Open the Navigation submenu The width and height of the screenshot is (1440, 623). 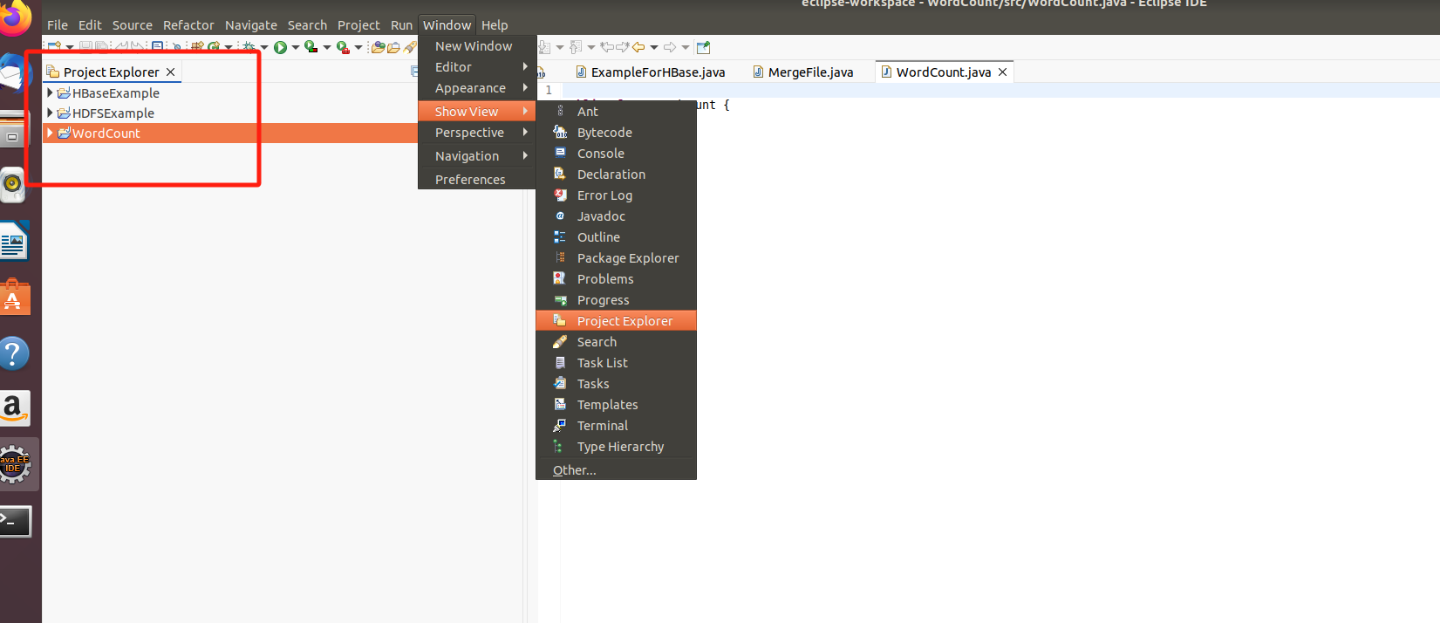pyautogui.click(x=477, y=156)
